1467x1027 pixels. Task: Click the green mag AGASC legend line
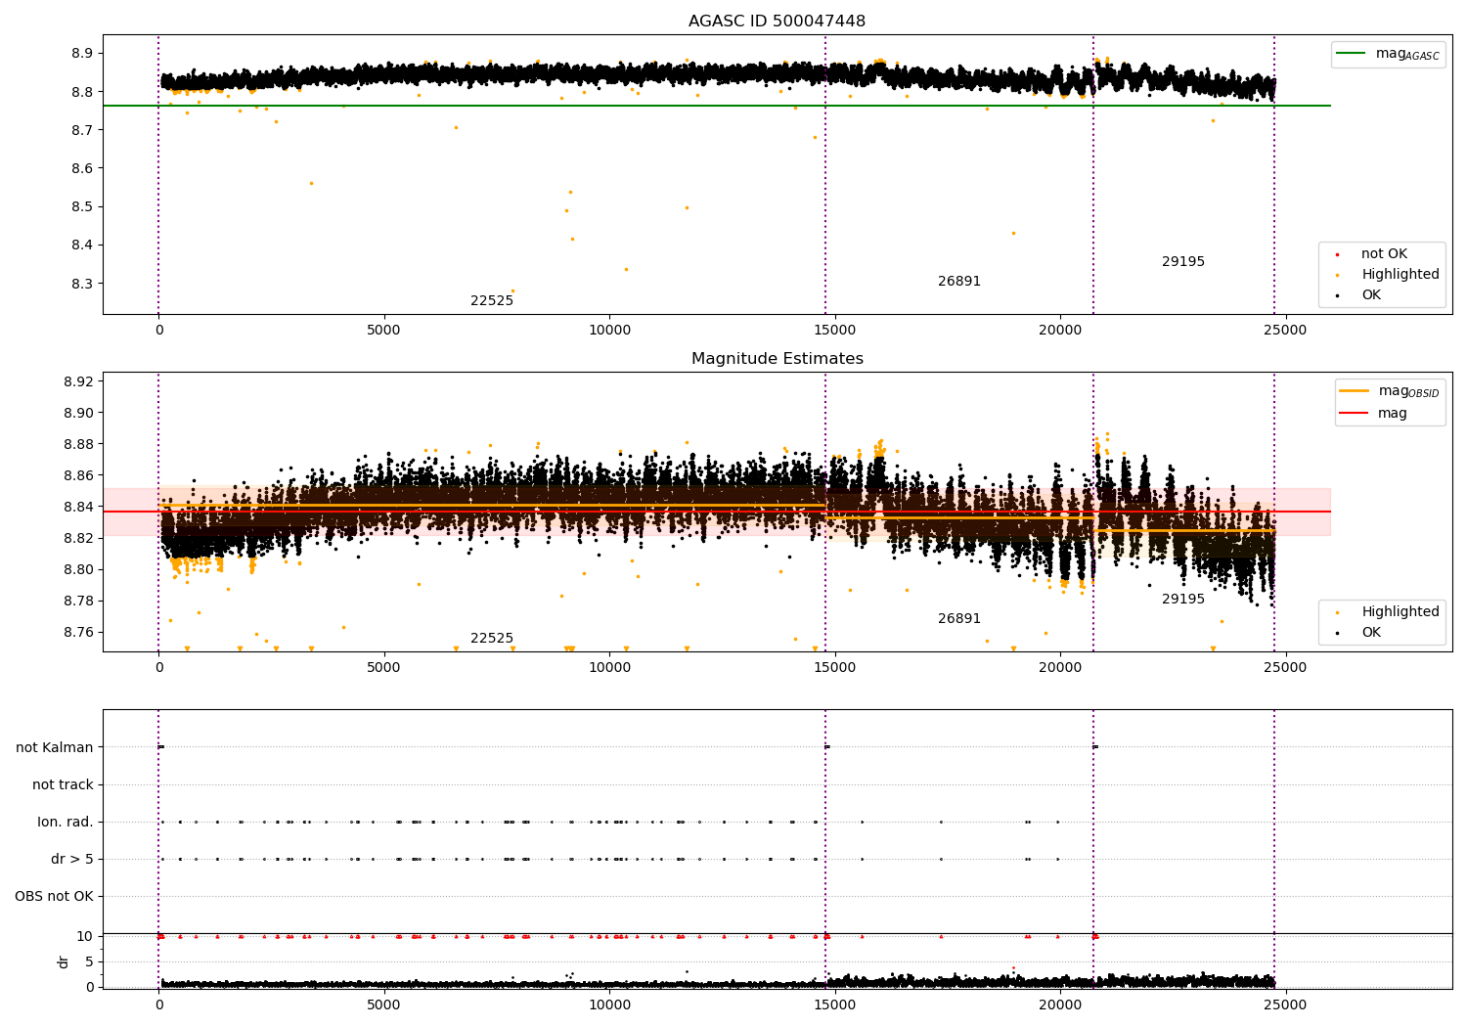1352,54
